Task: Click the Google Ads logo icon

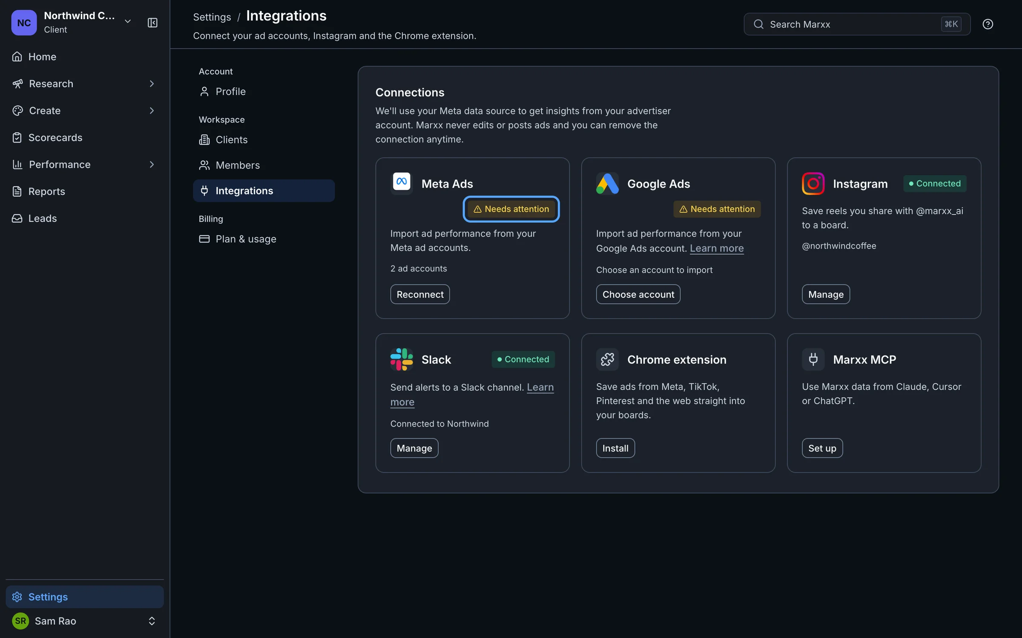Action: [x=607, y=183]
